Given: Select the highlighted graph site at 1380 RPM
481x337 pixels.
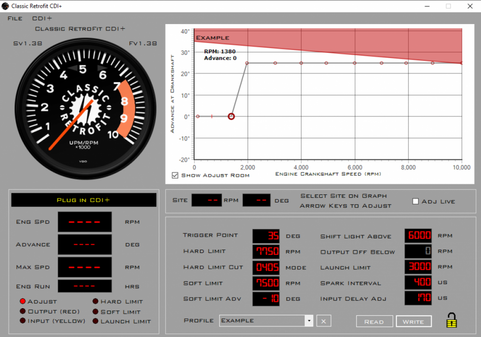Looking at the screenshot, I should click(231, 116).
